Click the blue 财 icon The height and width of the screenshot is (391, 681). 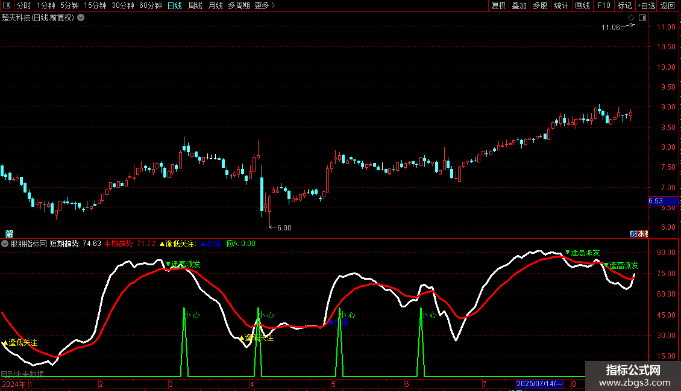tap(633, 234)
